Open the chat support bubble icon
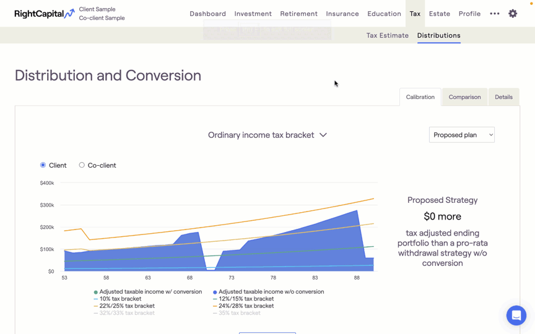Screen dimensions: 535x334 (x=516, y=315)
